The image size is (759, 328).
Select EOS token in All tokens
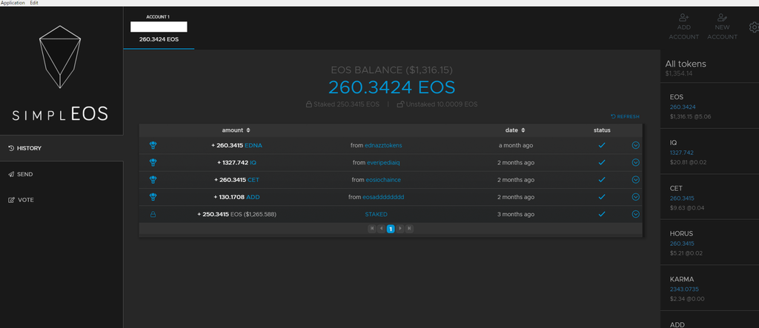(x=709, y=106)
